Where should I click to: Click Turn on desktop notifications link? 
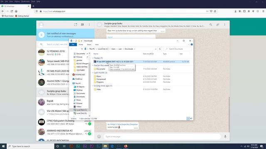(x=60, y=36)
